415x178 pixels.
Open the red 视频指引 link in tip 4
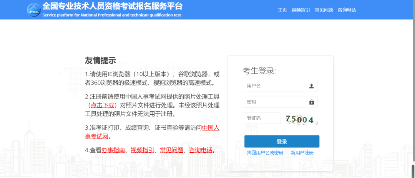tap(142, 150)
